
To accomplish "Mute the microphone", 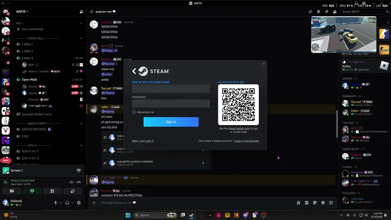I will (56, 203).
